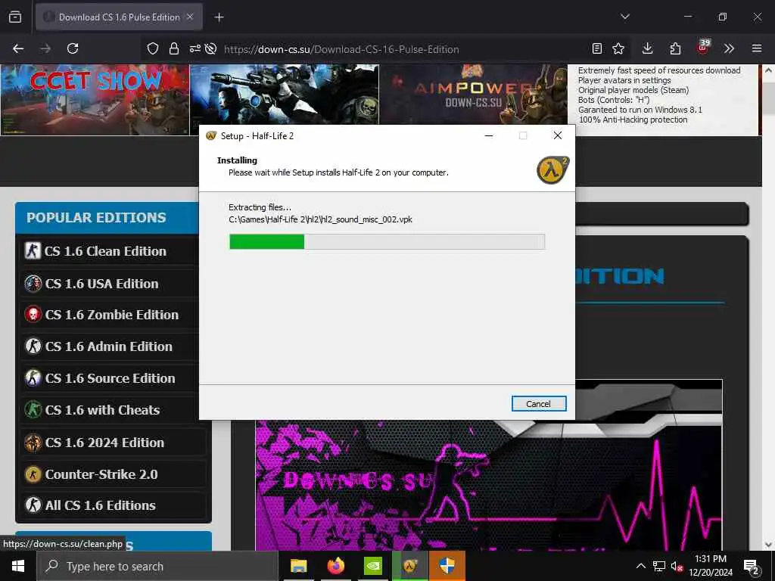
Task: Click the Setup window title bar icon
Action: click(x=211, y=136)
